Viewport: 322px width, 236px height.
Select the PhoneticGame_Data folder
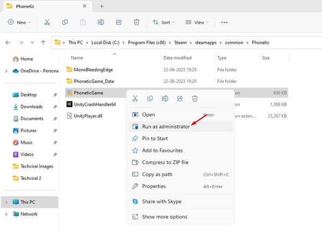point(93,82)
